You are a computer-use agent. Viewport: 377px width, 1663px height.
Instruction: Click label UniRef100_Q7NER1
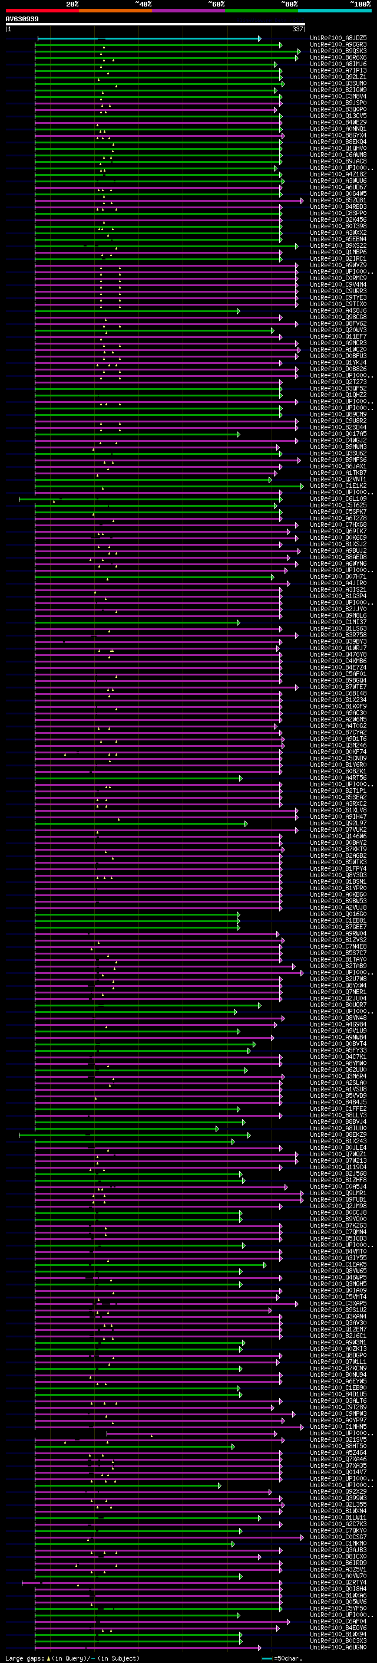click(x=338, y=992)
